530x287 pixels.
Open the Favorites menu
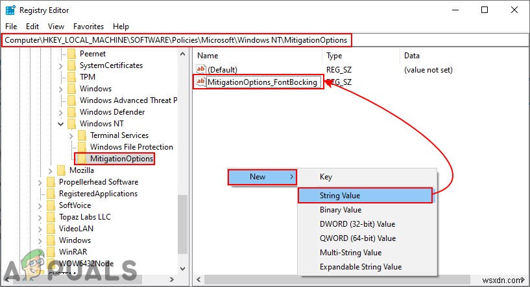89,27
